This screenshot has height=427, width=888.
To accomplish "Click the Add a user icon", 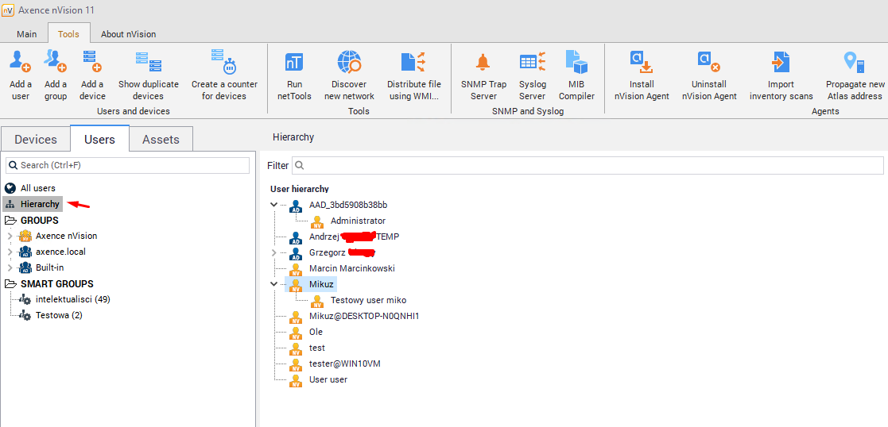I will (21, 62).
